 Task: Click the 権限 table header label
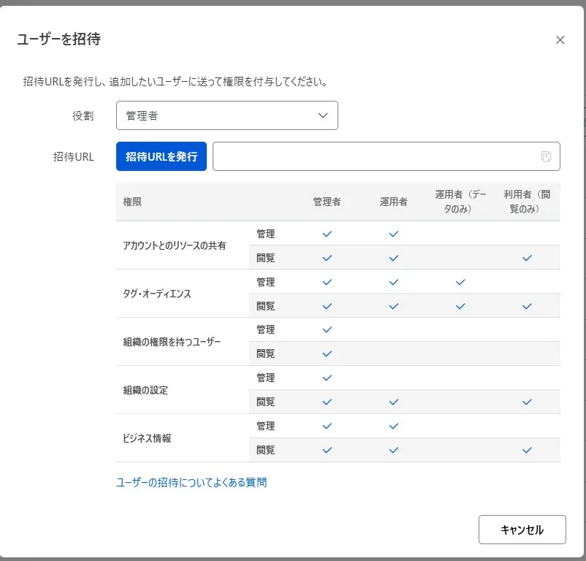click(128, 202)
